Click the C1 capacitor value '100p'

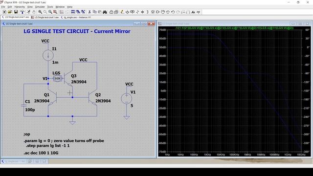coord(30,110)
